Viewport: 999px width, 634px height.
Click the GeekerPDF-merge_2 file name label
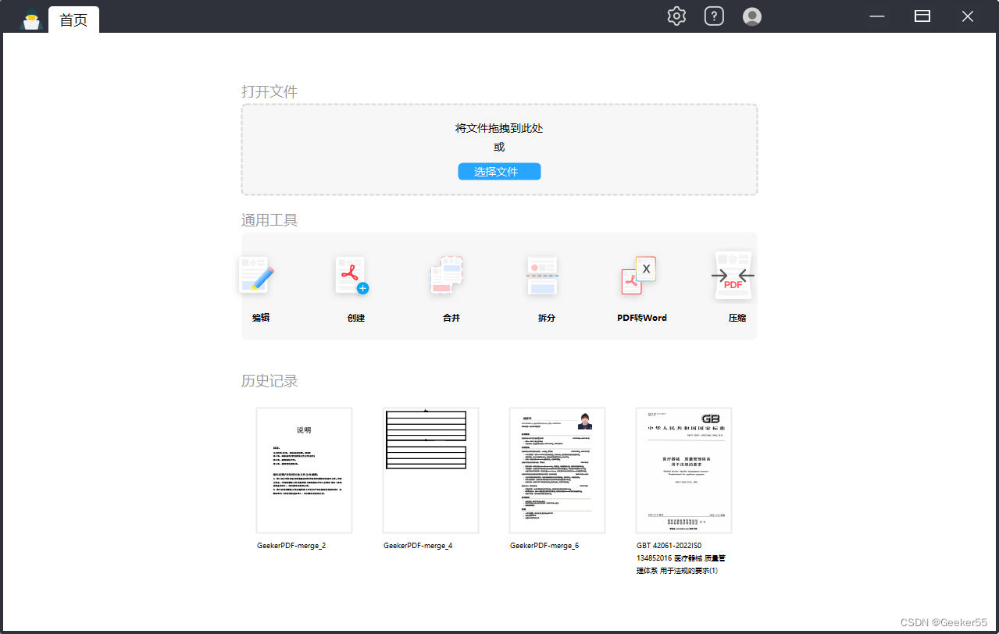[x=291, y=546]
